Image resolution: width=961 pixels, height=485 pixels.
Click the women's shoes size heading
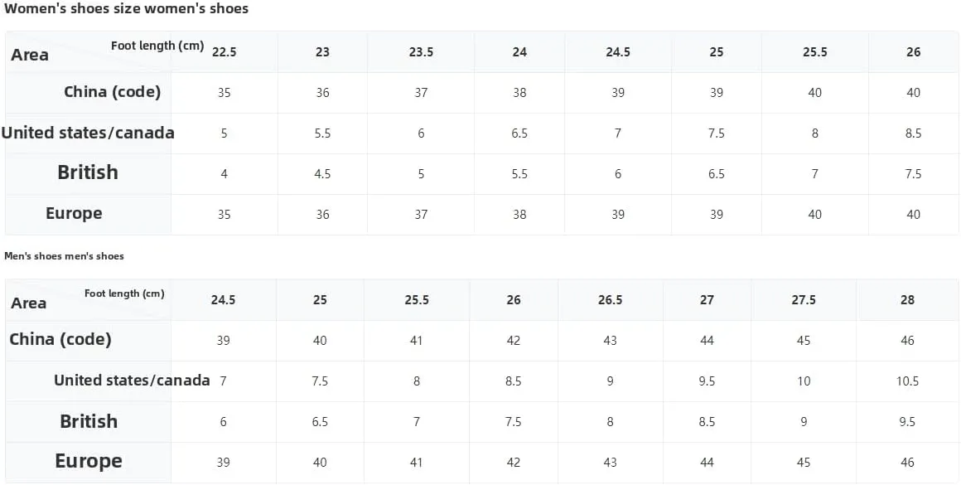coord(126,8)
